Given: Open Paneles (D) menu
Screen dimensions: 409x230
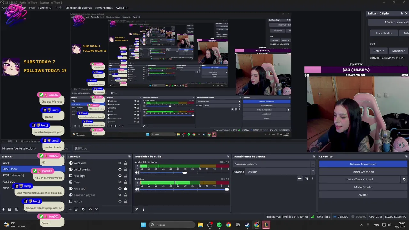Looking at the screenshot, I should [x=45, y=8].
